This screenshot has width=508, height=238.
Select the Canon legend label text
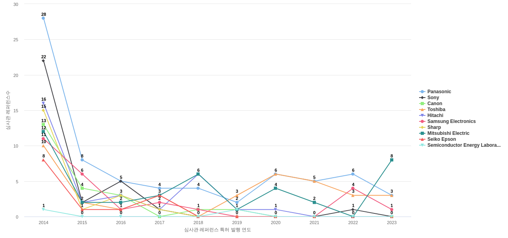pos(435,104)
